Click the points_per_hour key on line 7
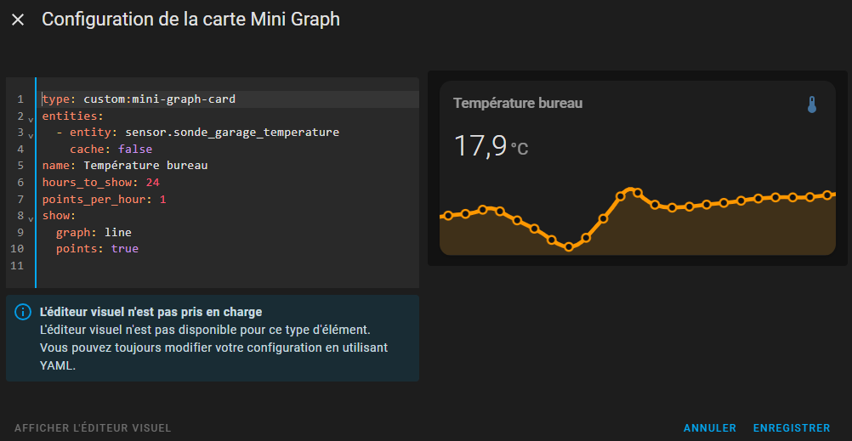This screenshot has height=441, width=852. pyautogui.click(x=92, y=199)
